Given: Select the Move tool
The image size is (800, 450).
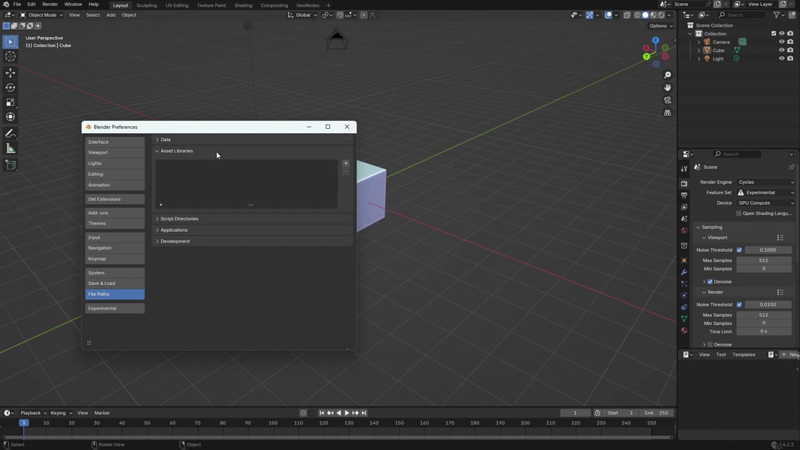Looking at the screenshot, I should pyautogui.click(x=11, y=72).
